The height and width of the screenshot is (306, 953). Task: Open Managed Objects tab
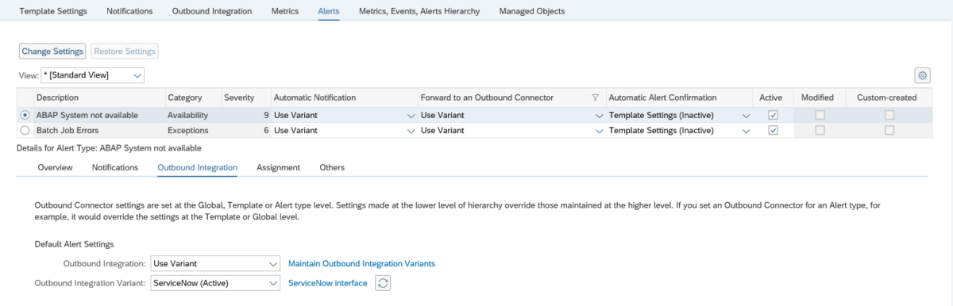532,11
